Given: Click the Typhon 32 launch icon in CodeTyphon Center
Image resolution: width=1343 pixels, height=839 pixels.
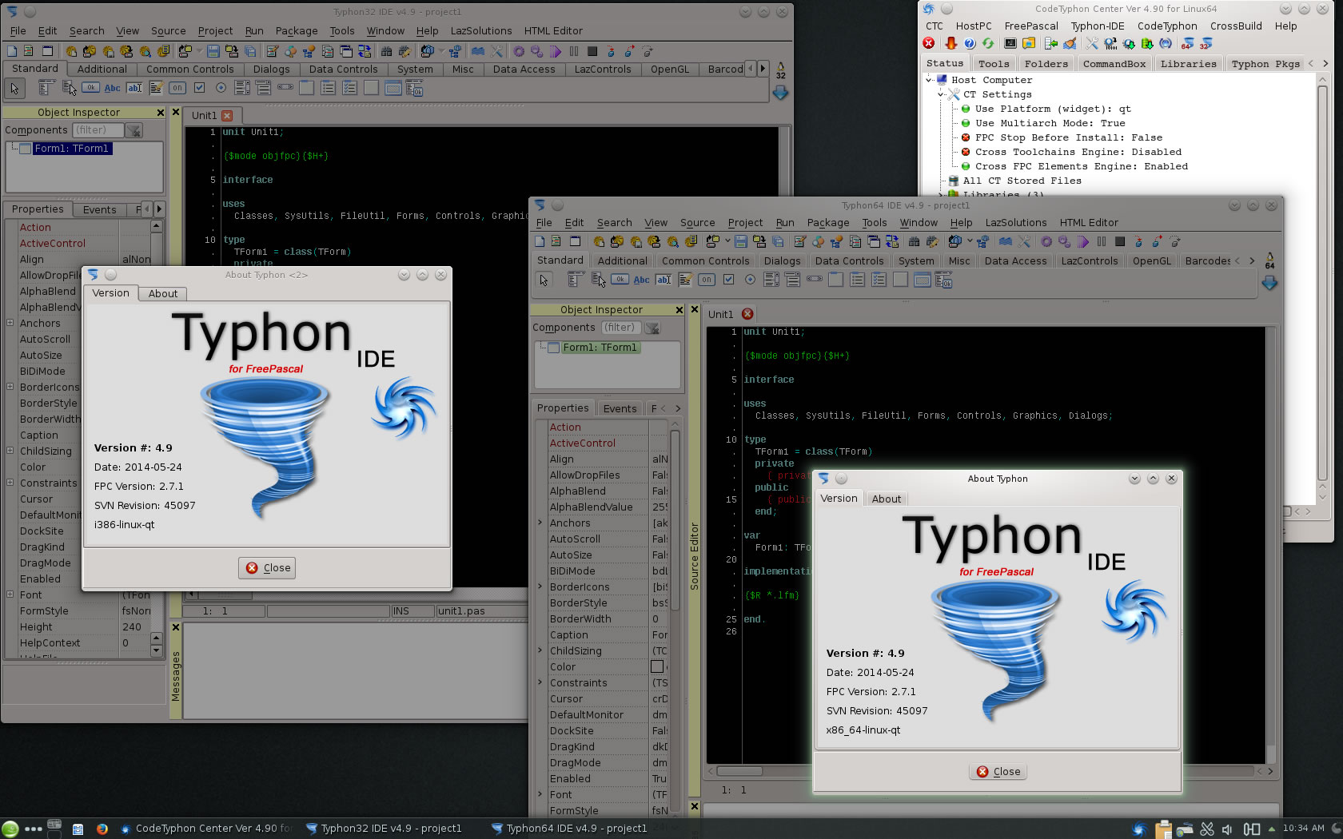Looking at the screenshot, I should [x=1206, y=43].
